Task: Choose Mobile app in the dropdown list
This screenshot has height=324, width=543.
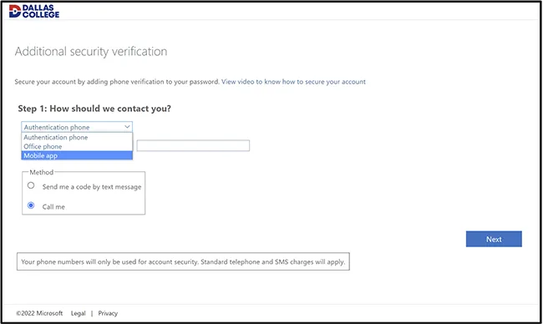Action: click(77, 155)
